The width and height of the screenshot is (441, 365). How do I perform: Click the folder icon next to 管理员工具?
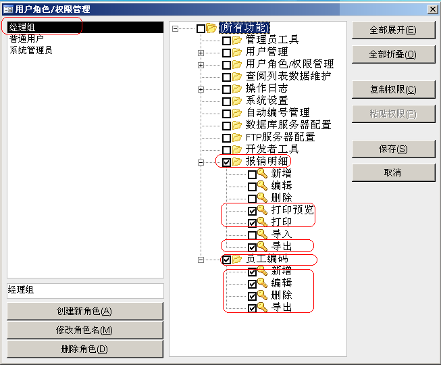[x=237, y=40]
